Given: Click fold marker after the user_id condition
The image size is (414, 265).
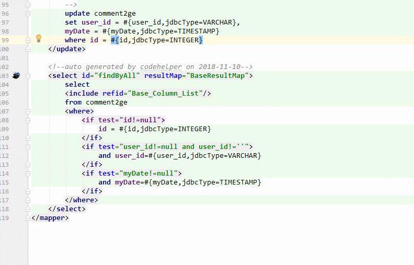Looking at the screenshot, I should tap(28, 165).
